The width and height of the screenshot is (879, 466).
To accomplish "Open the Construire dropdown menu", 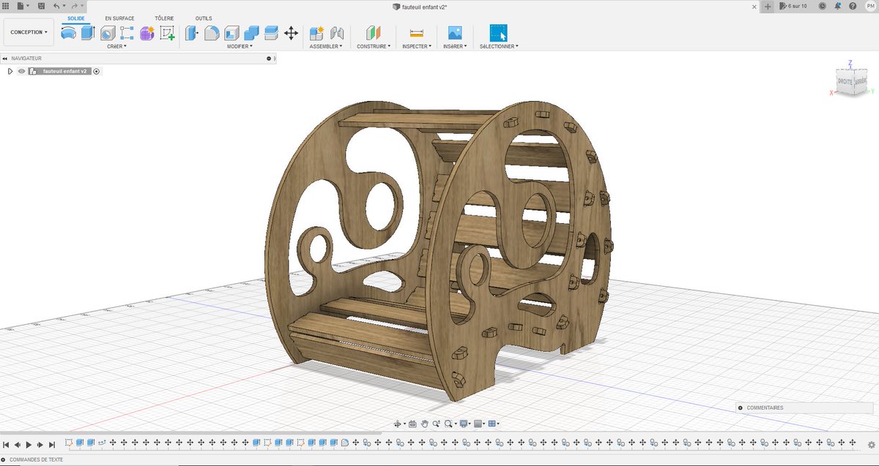I will (374, 46).
